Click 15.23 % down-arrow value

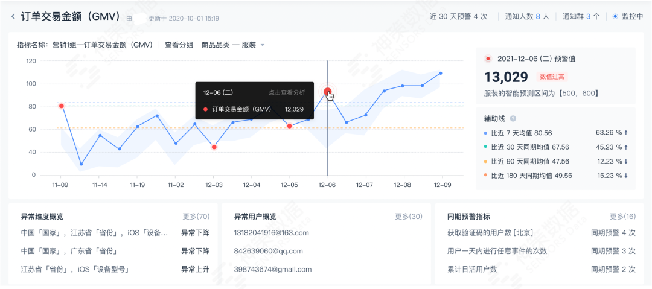pyautogui.click(x=612, y=176)
